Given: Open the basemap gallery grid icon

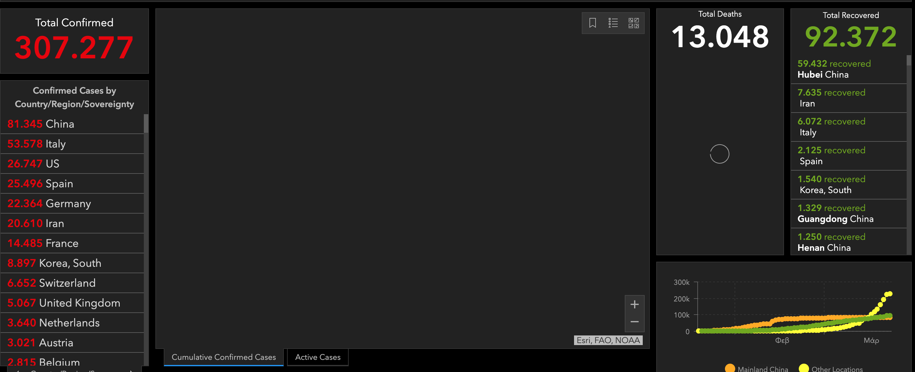Looking at the screenshot, I should 633,23.
